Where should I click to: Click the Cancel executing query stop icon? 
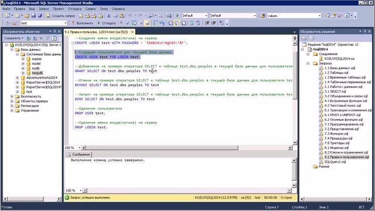click(x=121, y=23)
